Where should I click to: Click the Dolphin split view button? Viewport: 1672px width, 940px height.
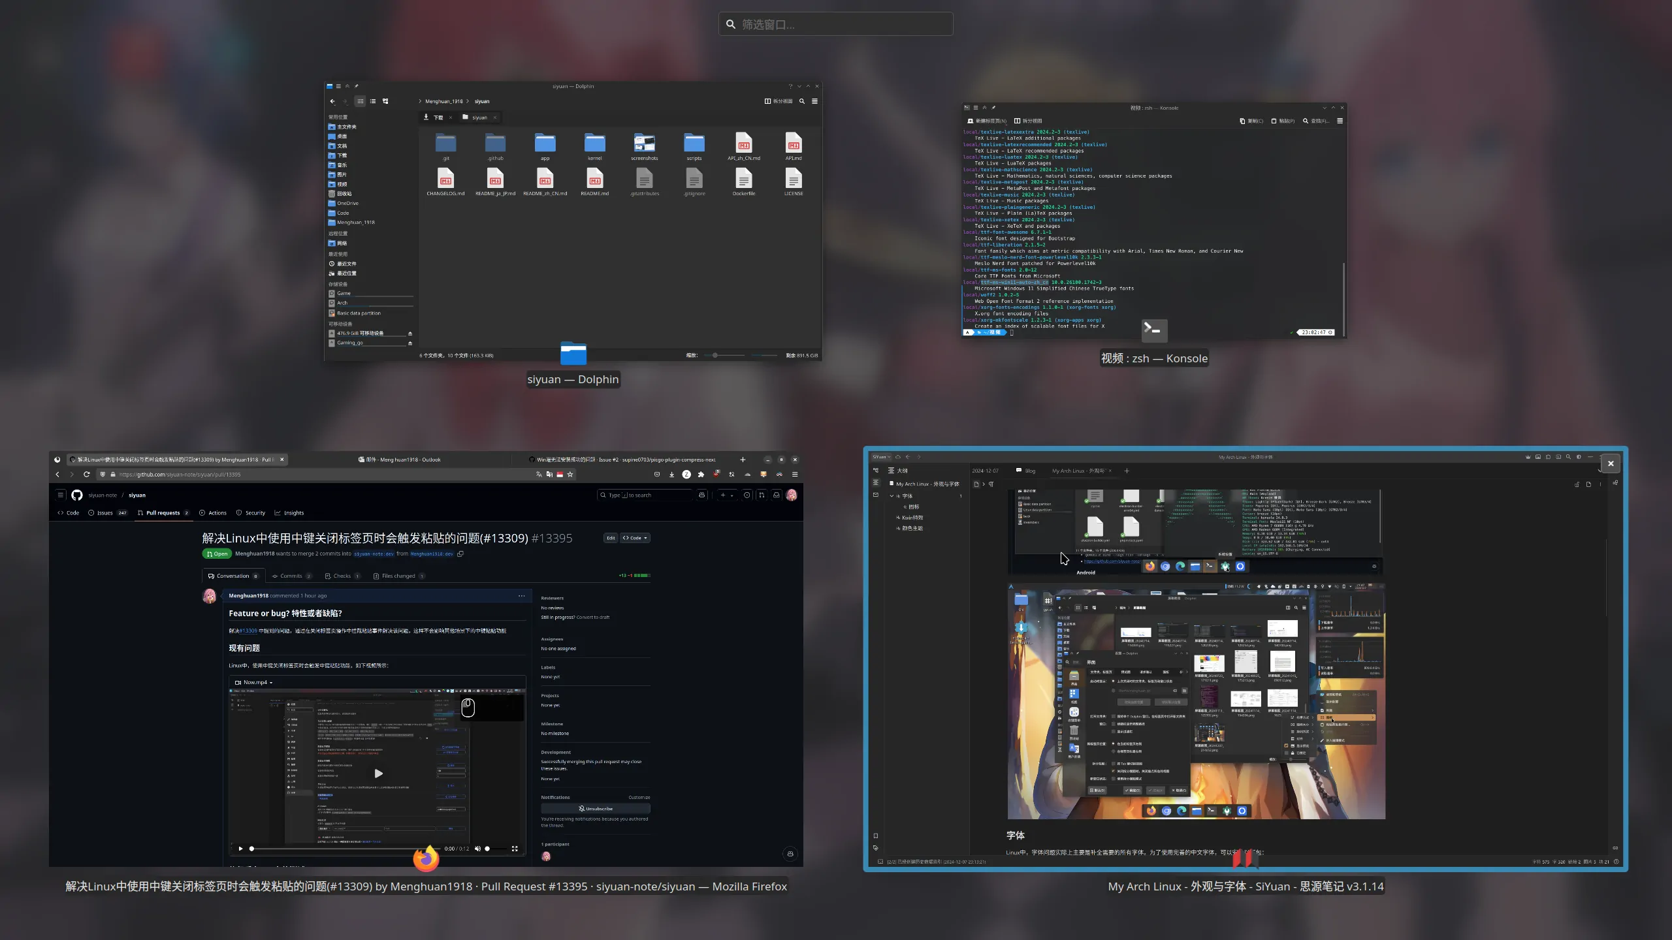(779, 101)
